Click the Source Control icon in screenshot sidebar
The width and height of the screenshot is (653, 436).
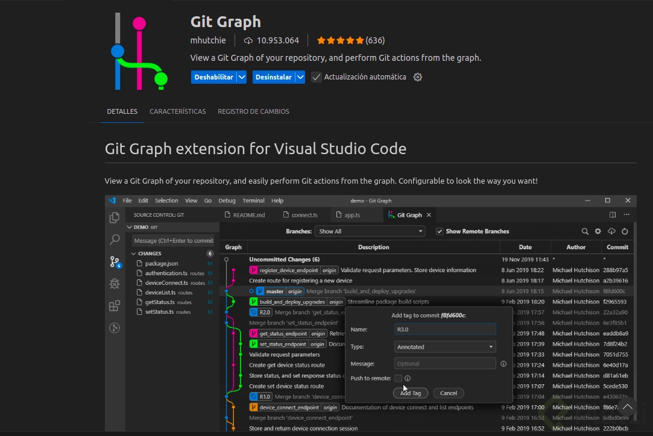tap(115, 262)
